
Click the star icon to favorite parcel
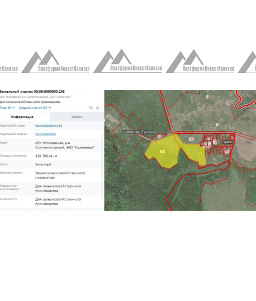[97, 108]
